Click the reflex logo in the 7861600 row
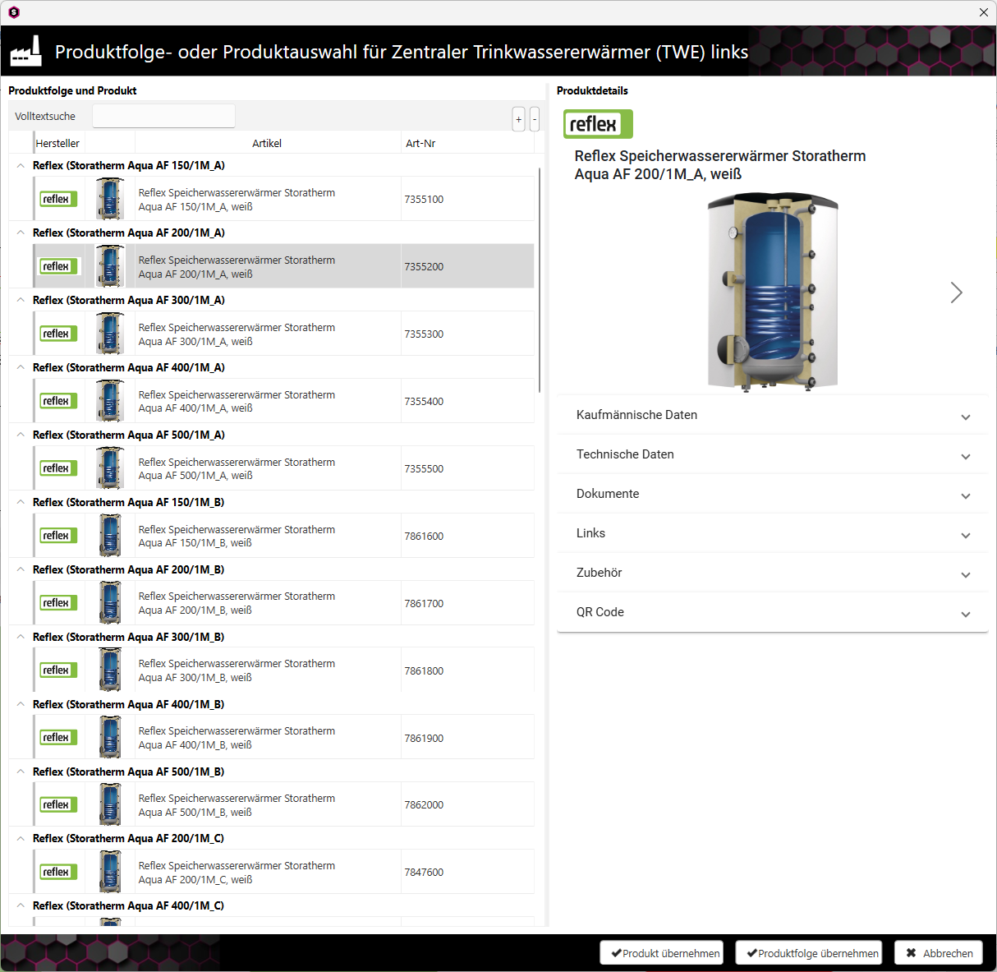The width and height of the screenshot is (997, 972). [x=58, y=536]
